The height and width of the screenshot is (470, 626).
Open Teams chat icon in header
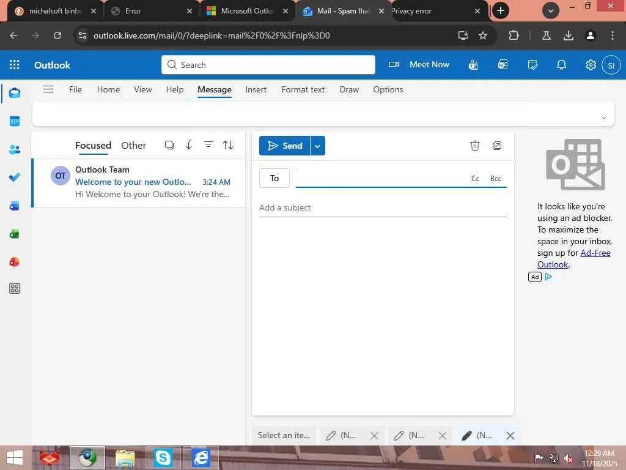pyautogui.click(x=474, y=65)
